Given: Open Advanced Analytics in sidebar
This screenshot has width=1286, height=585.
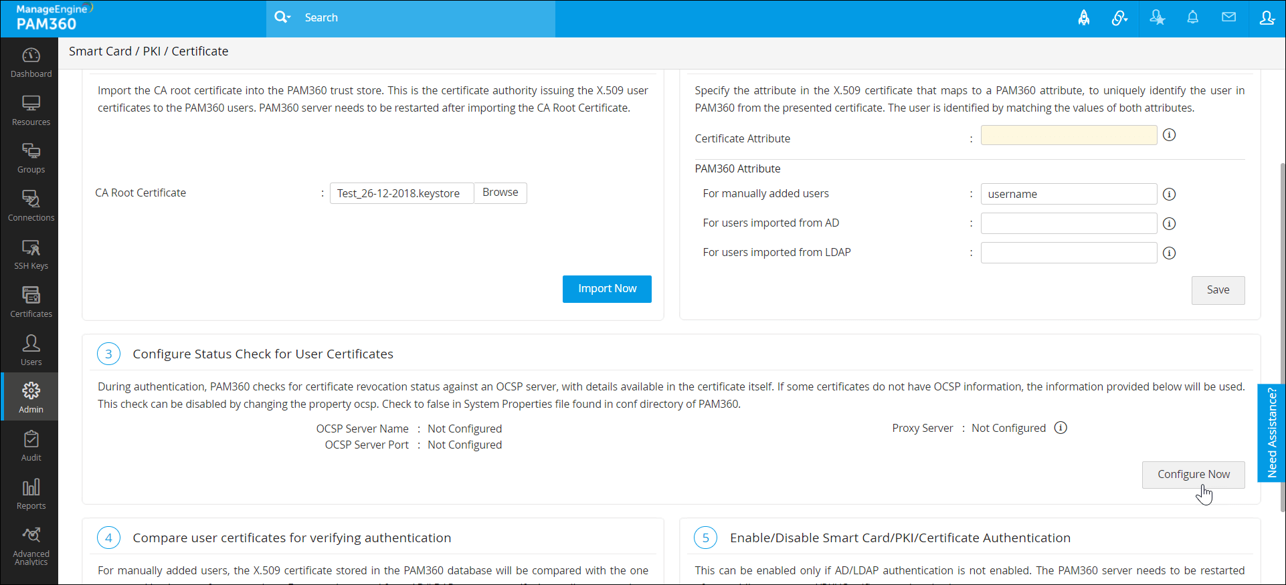Looking at the screenshot, I should pyautogui.click(x=31, y=546).
